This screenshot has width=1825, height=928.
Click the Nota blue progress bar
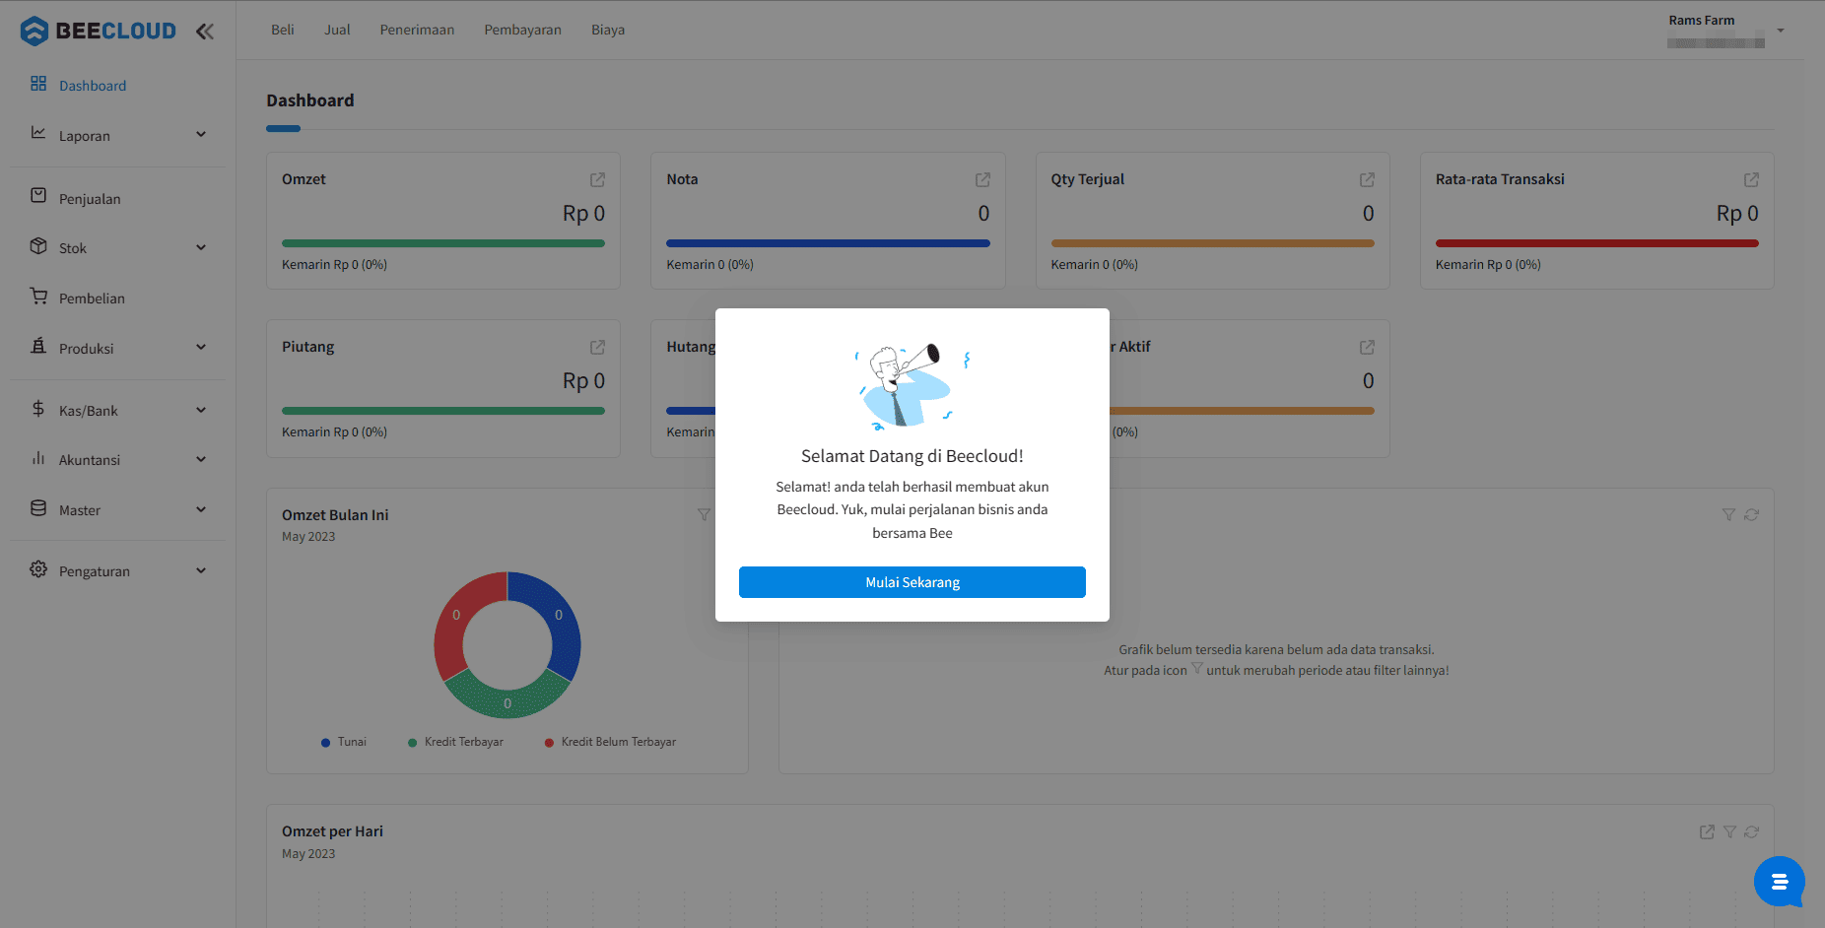click(828, 243)
